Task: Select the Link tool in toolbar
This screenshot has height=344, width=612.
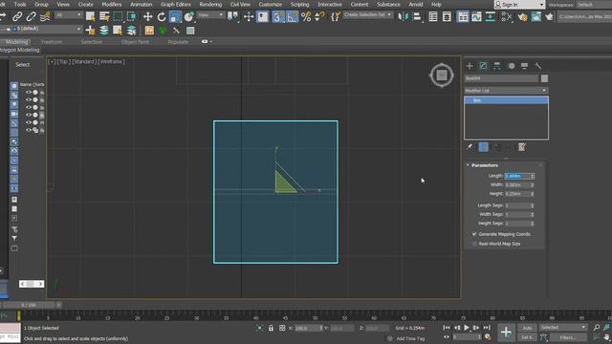Action: point(17,17)
